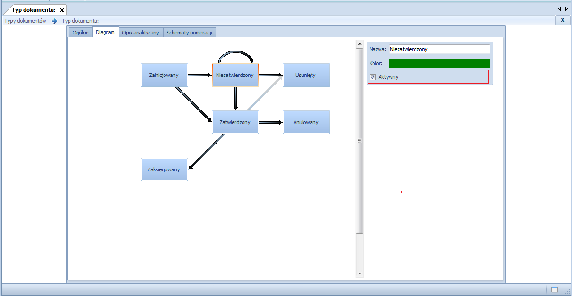This screenshot has height=296, width=572.
Task: Click the Nazwa input field
Action: coord(439,49)
